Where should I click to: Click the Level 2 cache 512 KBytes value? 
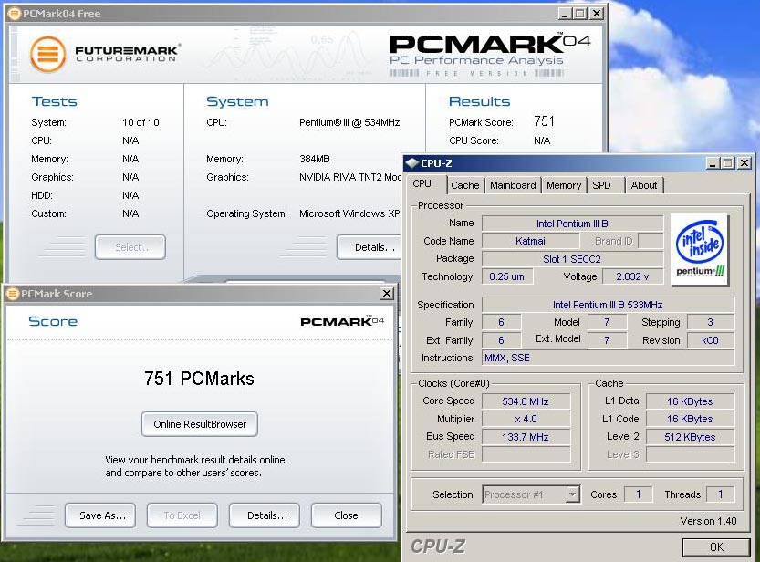click(690, 437)
